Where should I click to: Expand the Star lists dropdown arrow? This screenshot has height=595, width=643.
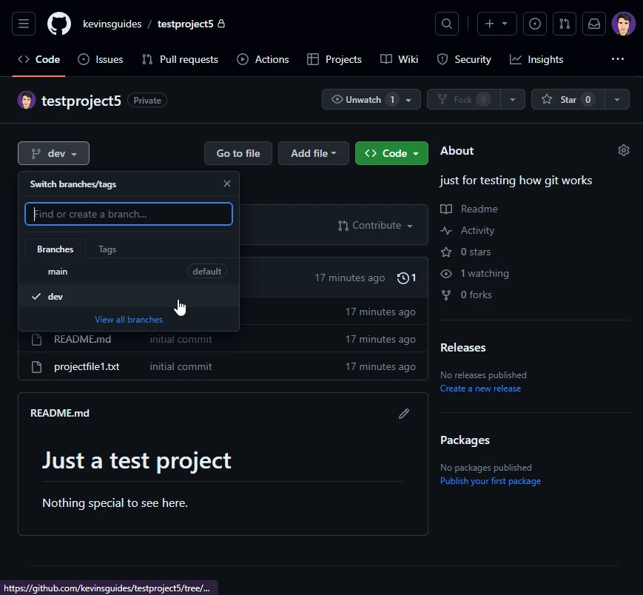tap(617, 100)
